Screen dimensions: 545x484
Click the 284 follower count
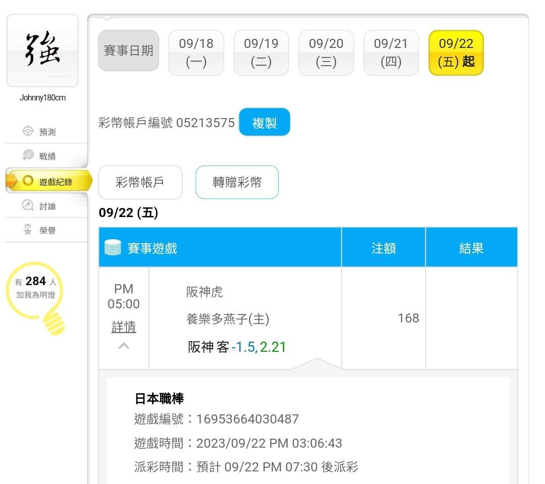(35, 281)
